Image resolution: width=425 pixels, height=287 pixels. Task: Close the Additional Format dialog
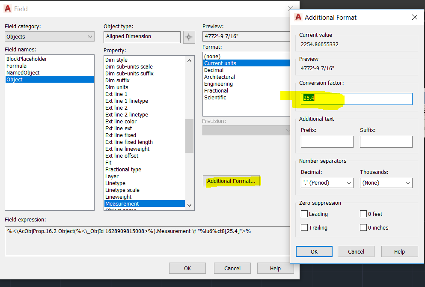tap(414, 17)
